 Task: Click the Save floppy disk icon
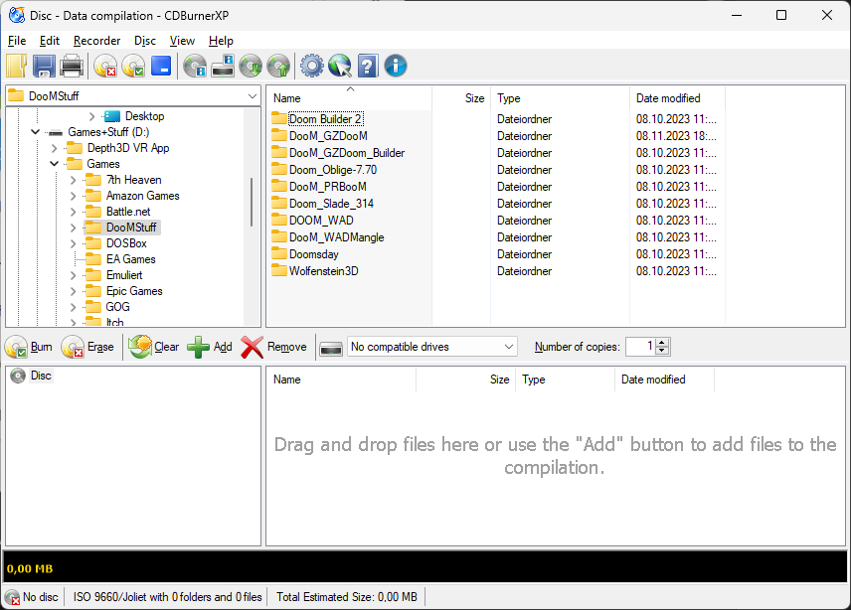(44, 67)
